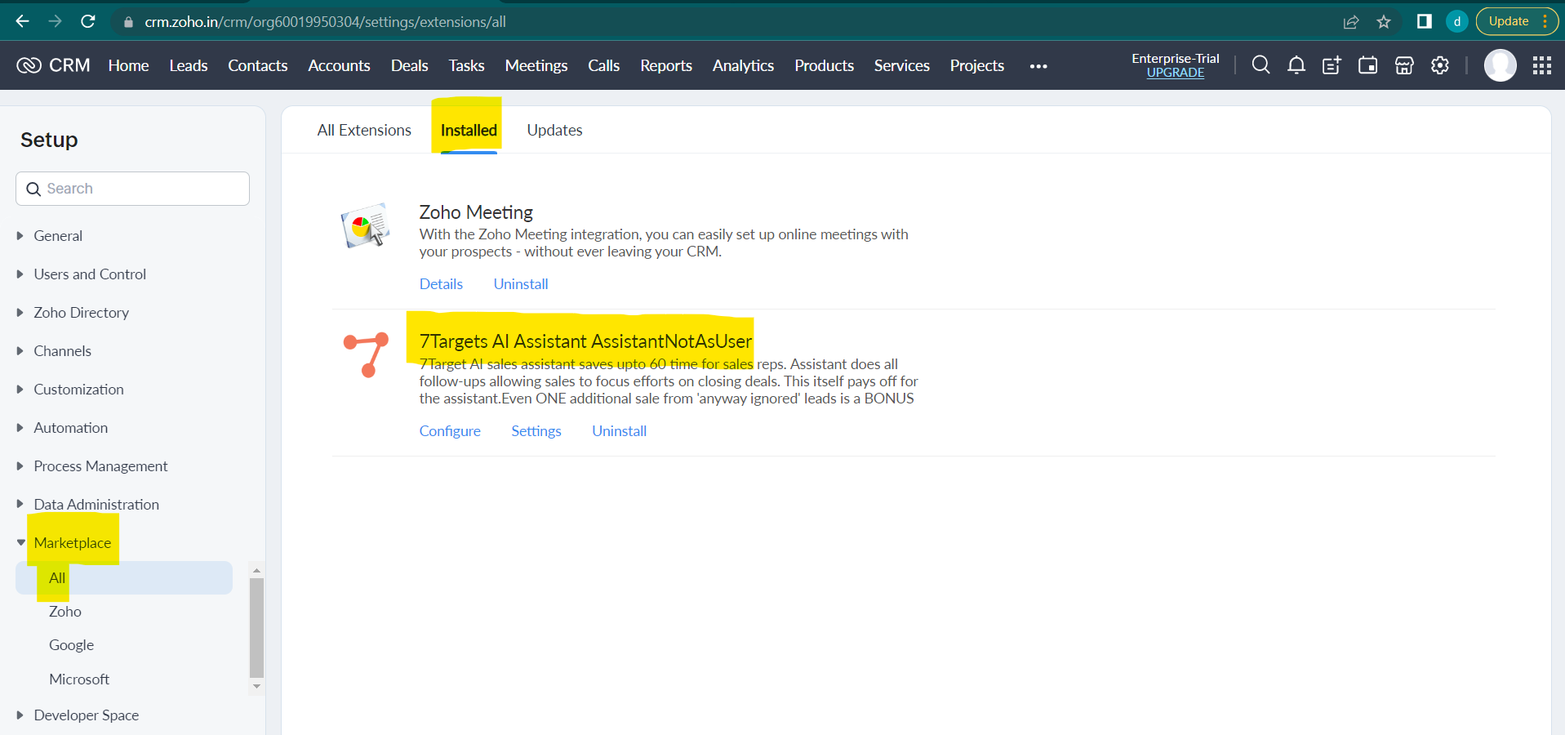Viewport: 1565px width, 735px height.
Task: Open the CRM search magnifier icon
Action: tap(1260, 65)
